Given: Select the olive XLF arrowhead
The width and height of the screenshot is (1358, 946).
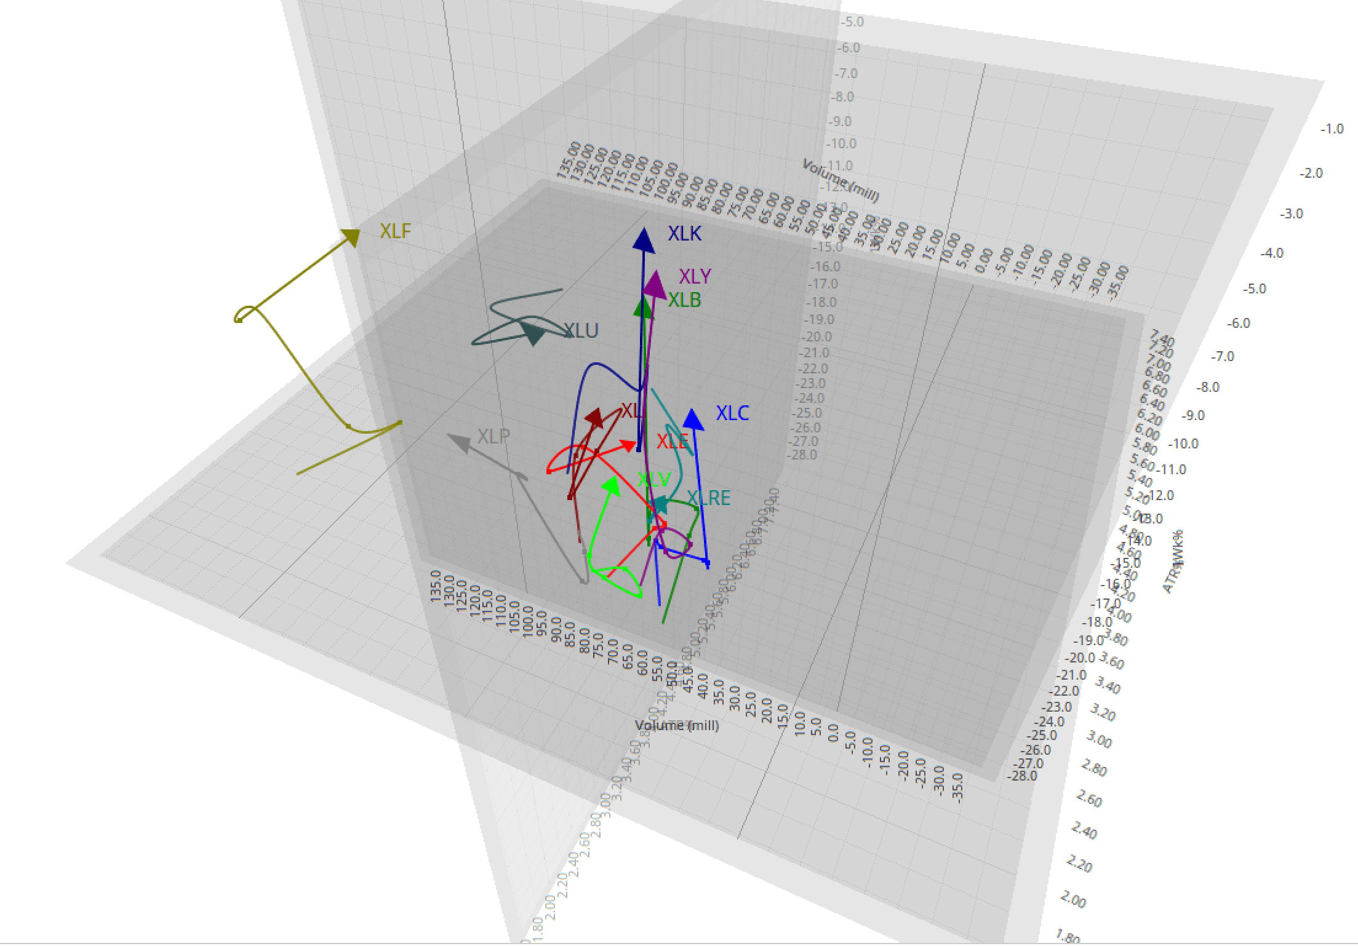Looking at the screenshot, I should pyautogui.click(x=351, y=237).
